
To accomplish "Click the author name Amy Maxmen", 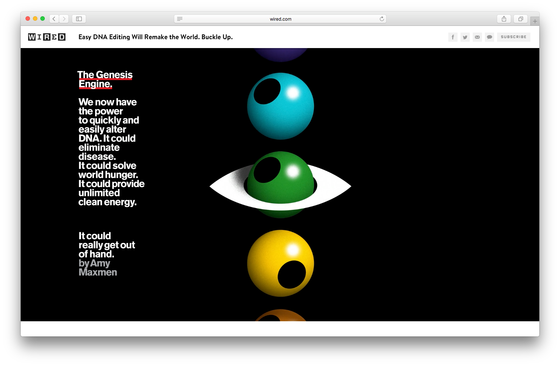I will (98, 268).
